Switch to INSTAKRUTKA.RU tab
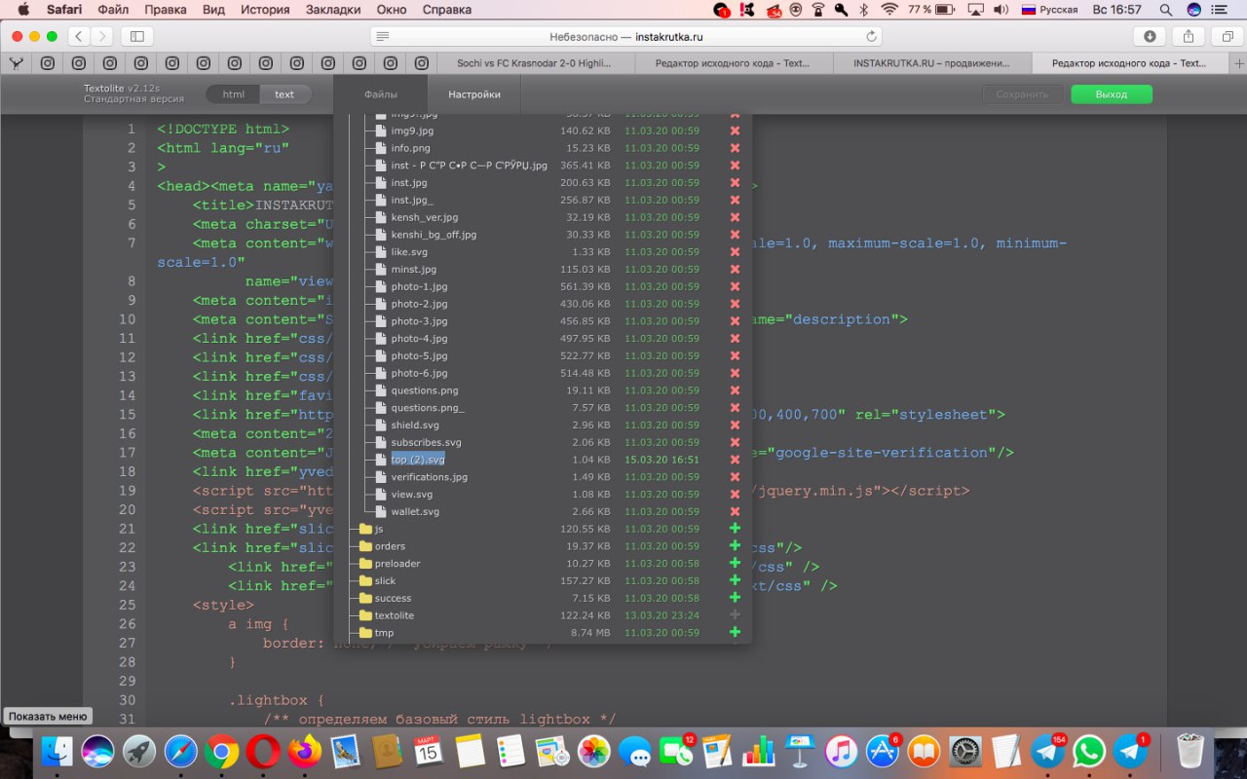 pyautogui.click(x=930, y=63)
